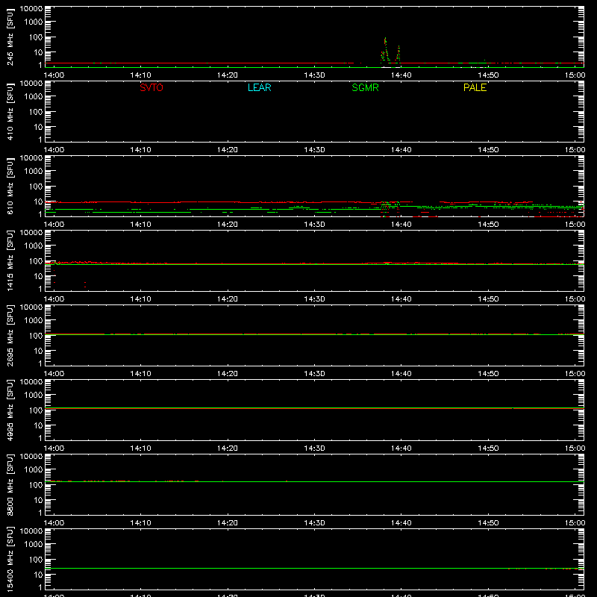Click the green SGMR station label
Viewport: 597px width, 597px height.
click(x=365, y=87)
